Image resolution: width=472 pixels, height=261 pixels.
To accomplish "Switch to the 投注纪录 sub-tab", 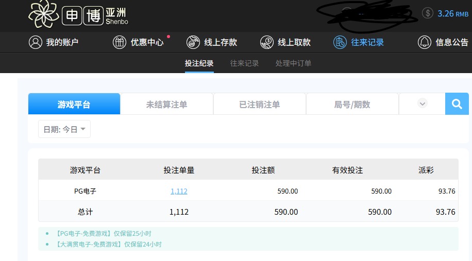I will [x=199, y=63].
